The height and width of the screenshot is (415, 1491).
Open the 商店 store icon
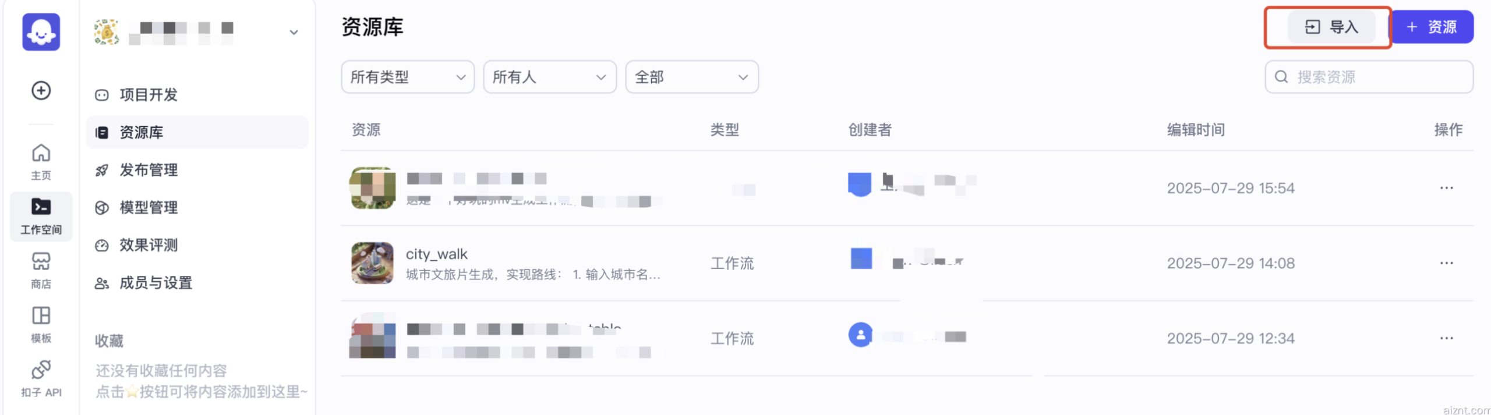pyautogui.click(x=40, y=268)
